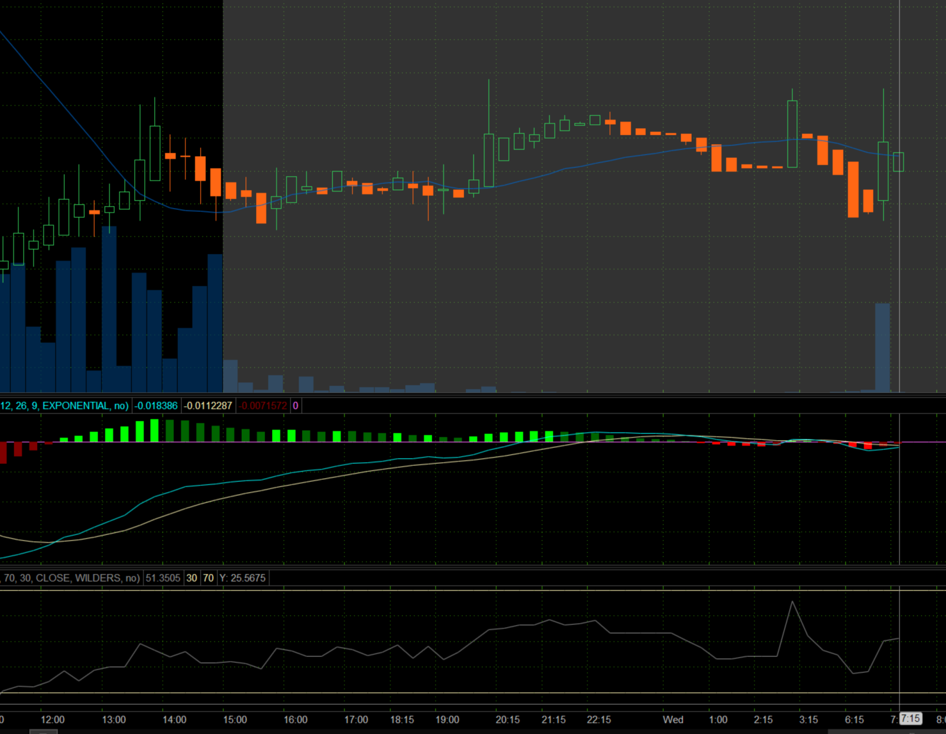This screenshot has height=734, width=946.
Task: Click the tall after-hours volume bar near 7:00
Action: tap(882, 347)
